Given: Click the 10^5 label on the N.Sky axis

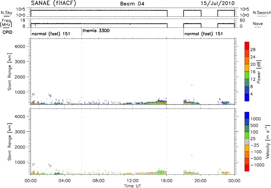Looking at the screenshot, I should (x=21, y=10).
